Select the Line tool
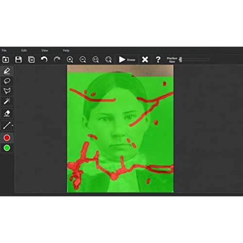This screenshot has width=243, height=243. (x=6, y=125)
